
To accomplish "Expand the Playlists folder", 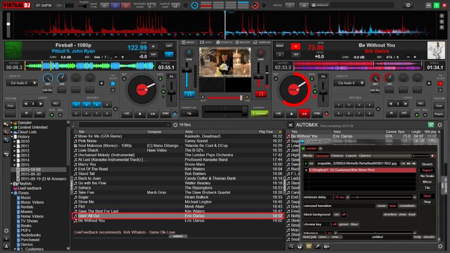I will coord(11,184).
